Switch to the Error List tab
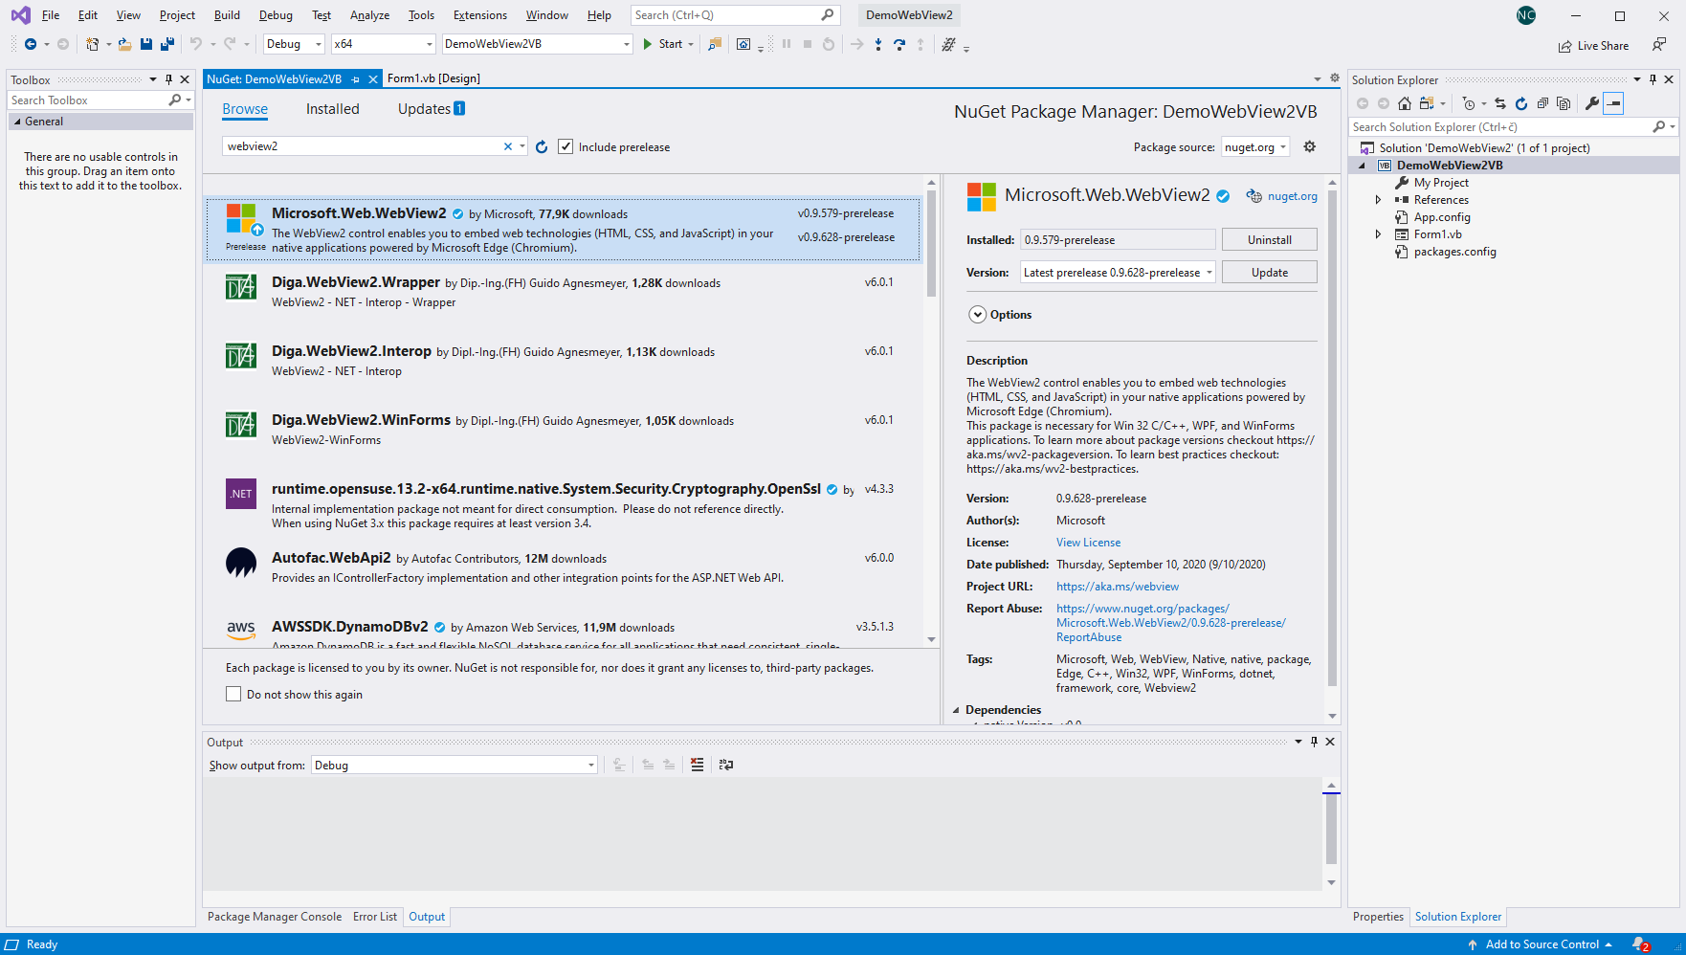1686x955 pixels. [375, 917]
